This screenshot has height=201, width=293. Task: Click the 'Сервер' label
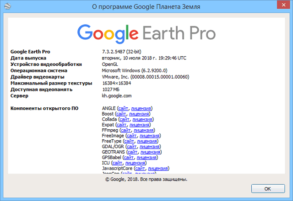tap(19, 96)
